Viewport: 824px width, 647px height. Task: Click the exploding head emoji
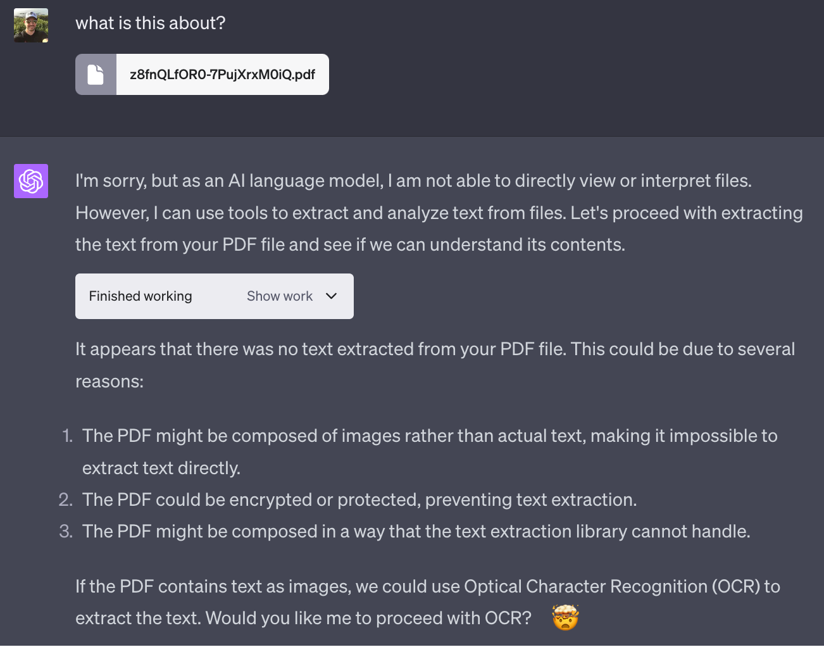pyautogui.click(x=565, y=617)
